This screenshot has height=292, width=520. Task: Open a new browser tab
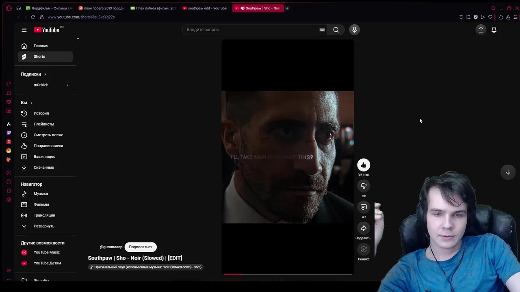point(287,8)
